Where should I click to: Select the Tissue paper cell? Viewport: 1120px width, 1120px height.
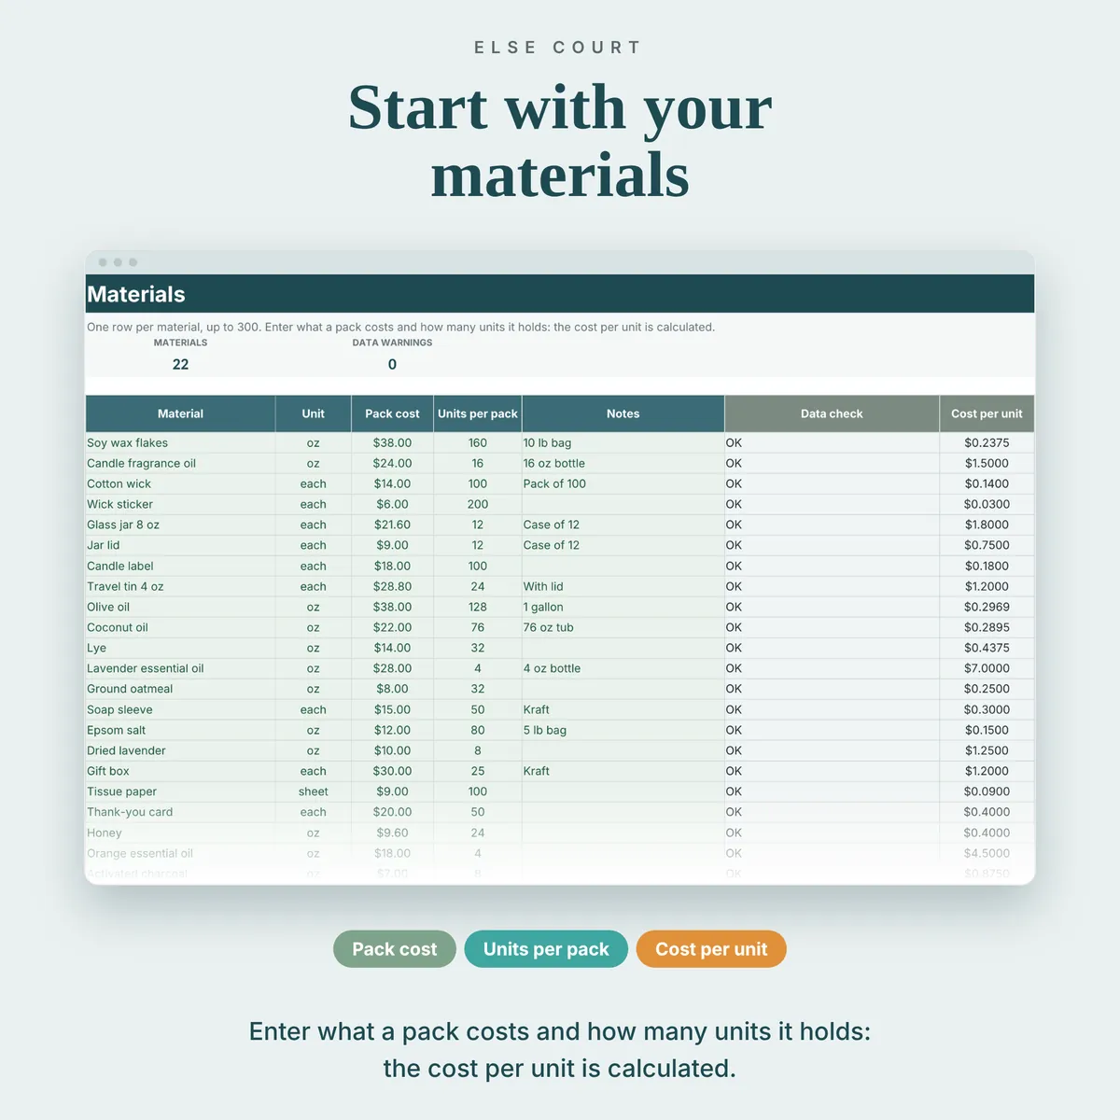(x=180, y=791)
